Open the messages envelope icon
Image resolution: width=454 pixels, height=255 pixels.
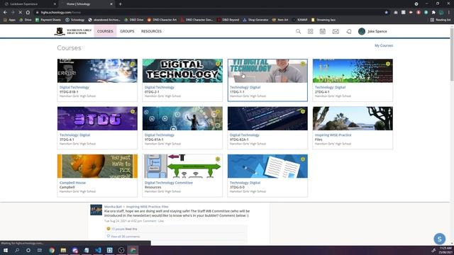336,31
